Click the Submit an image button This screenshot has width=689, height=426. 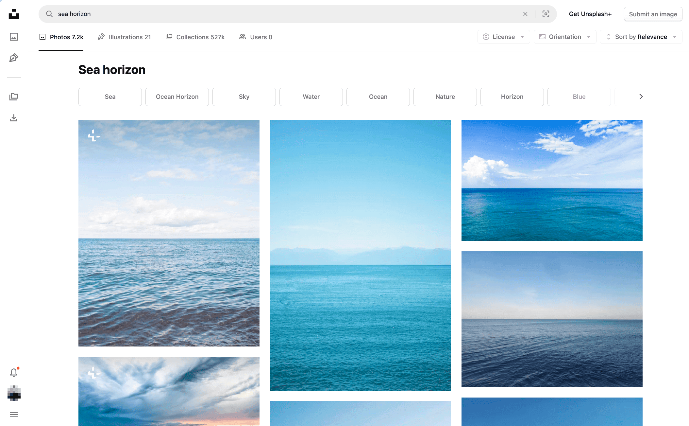(653, 14)
